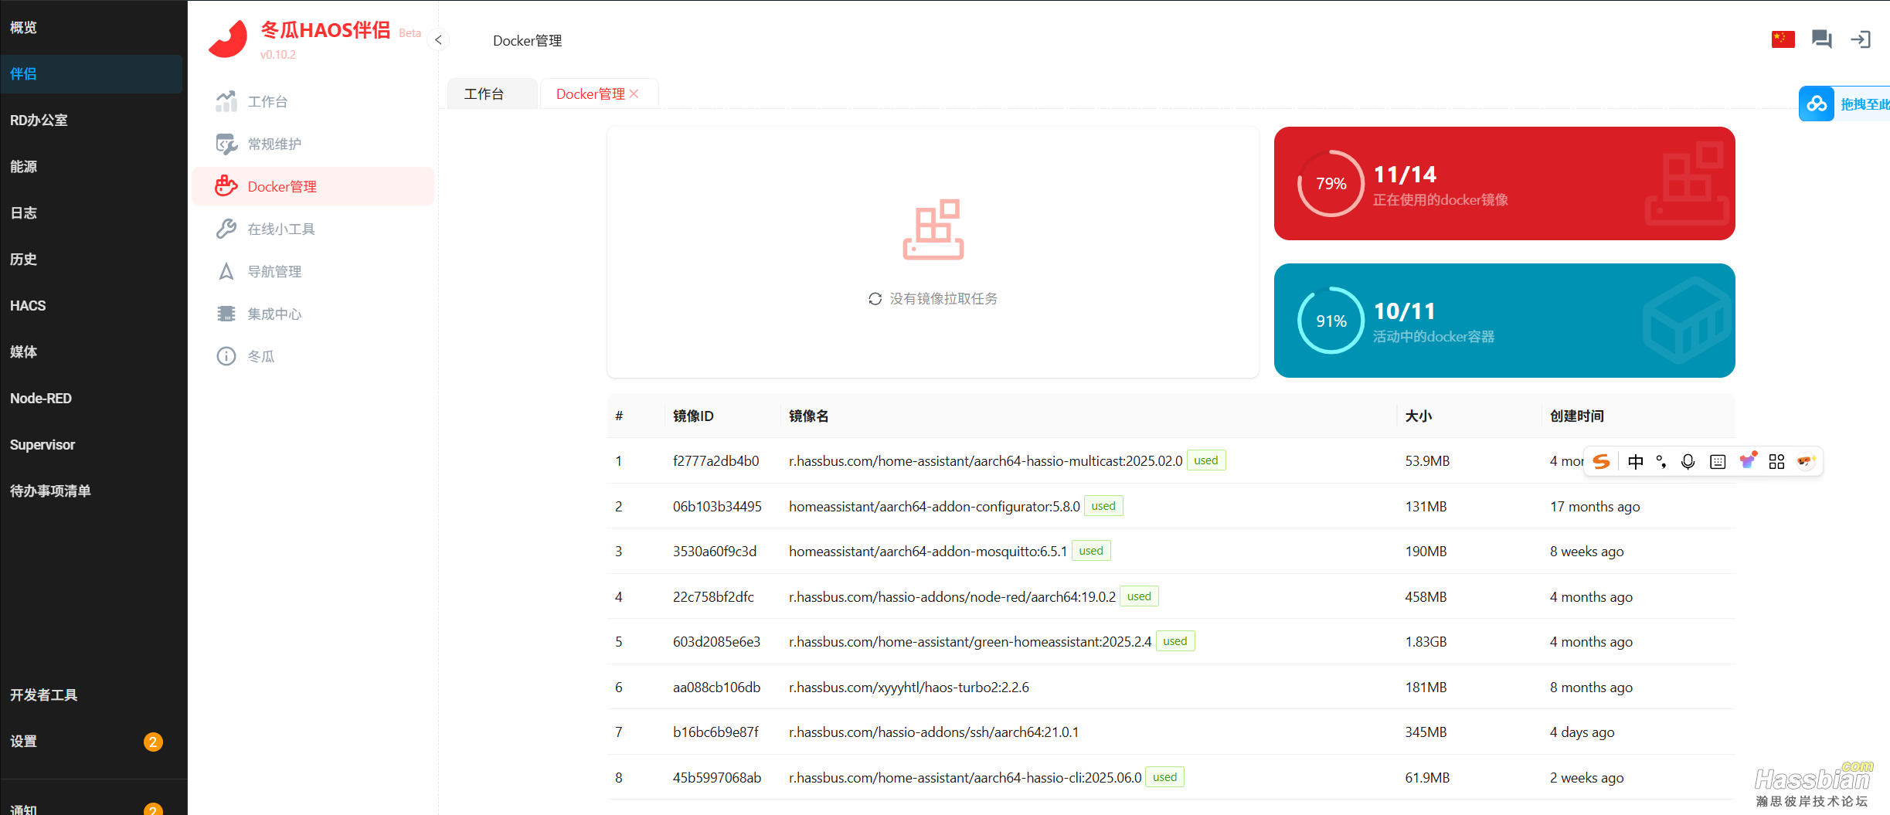Open the chat messages icon in header

[1821, 39]
